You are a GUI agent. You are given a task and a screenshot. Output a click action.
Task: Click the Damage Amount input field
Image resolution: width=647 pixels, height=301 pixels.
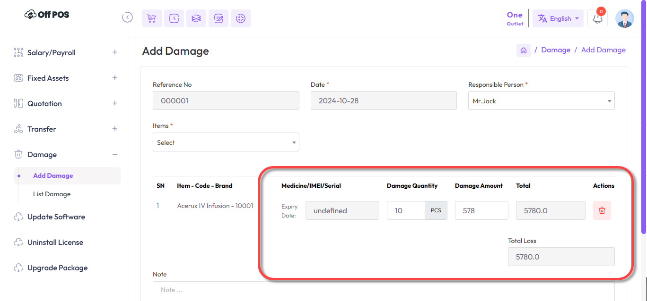pyautogui.click(x=481, y=210)
